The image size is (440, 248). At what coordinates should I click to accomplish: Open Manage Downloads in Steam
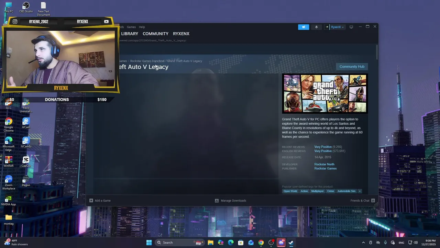[230, 200]
